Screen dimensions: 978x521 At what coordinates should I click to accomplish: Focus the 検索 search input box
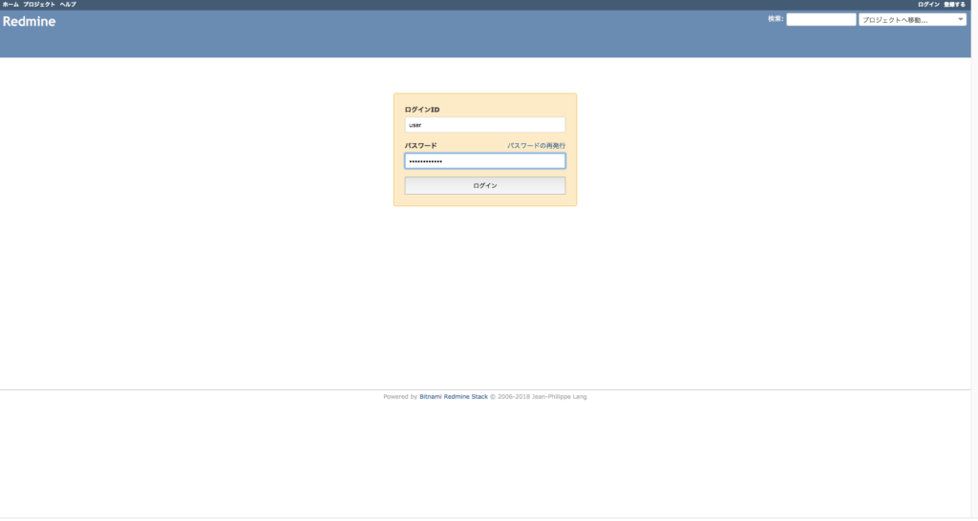pos(820,19)
